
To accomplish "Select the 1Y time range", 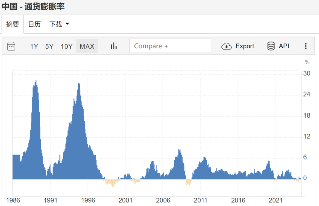I will point(34,46).
